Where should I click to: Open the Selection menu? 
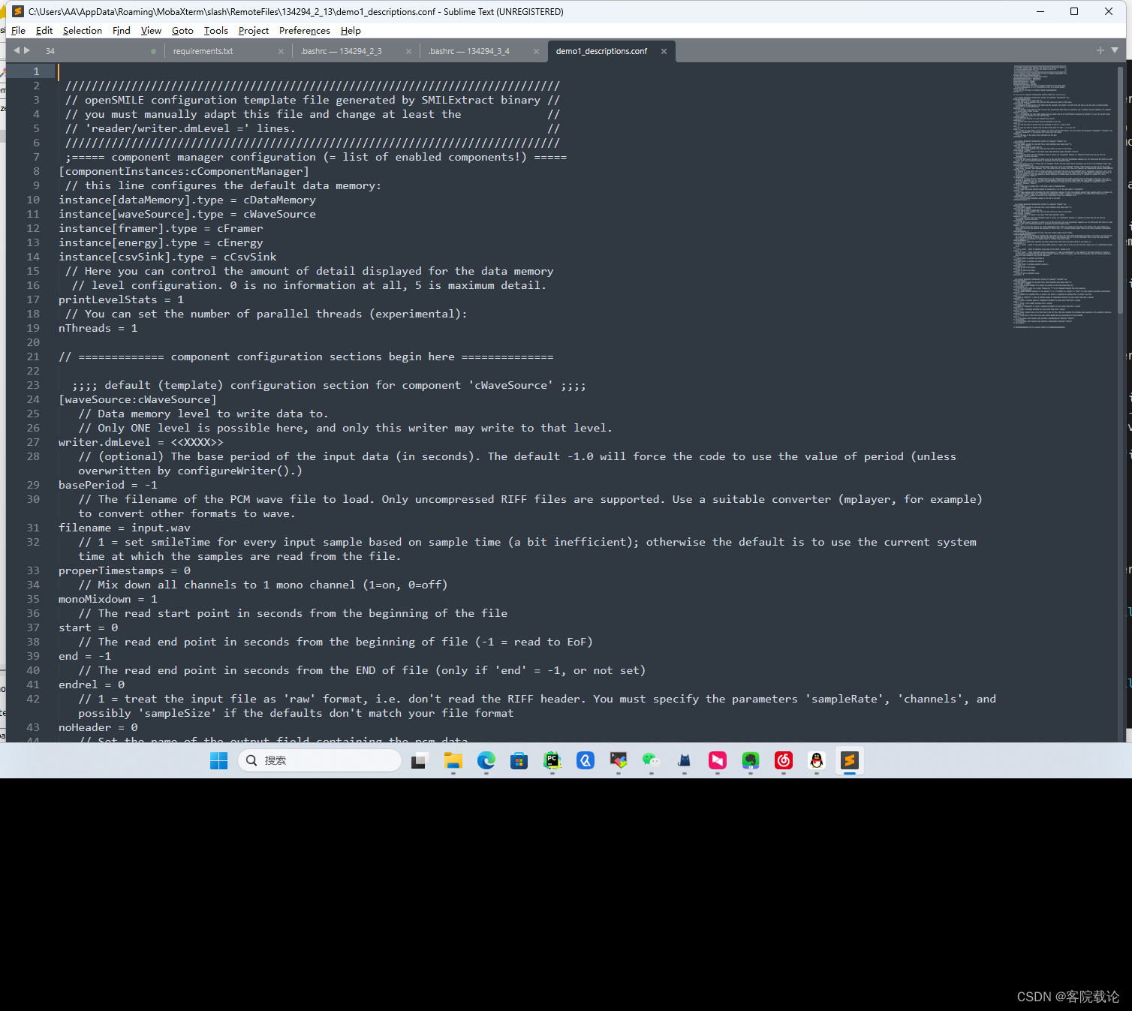[83, 31]
